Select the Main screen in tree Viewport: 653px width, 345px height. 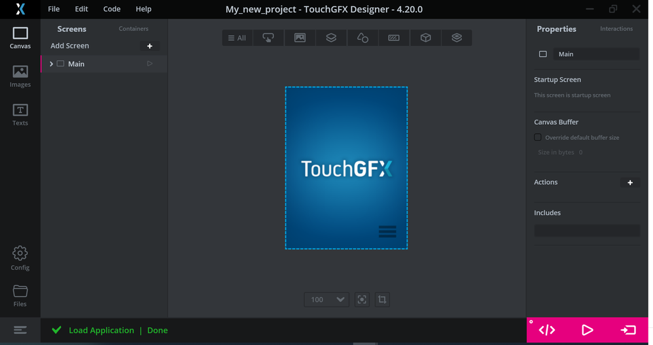[x=104, y=63]
